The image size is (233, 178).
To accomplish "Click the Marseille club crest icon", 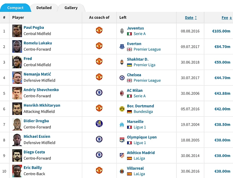I will pyautogui.click(x=122, y=124).
